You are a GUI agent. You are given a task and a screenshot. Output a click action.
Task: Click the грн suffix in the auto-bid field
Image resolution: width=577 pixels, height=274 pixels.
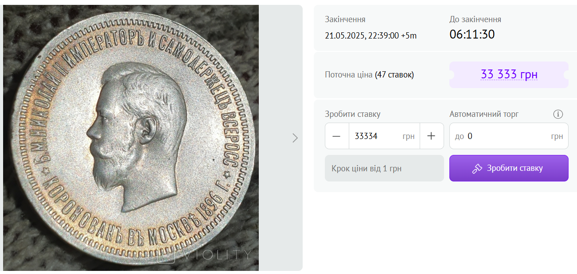(557, 136)
